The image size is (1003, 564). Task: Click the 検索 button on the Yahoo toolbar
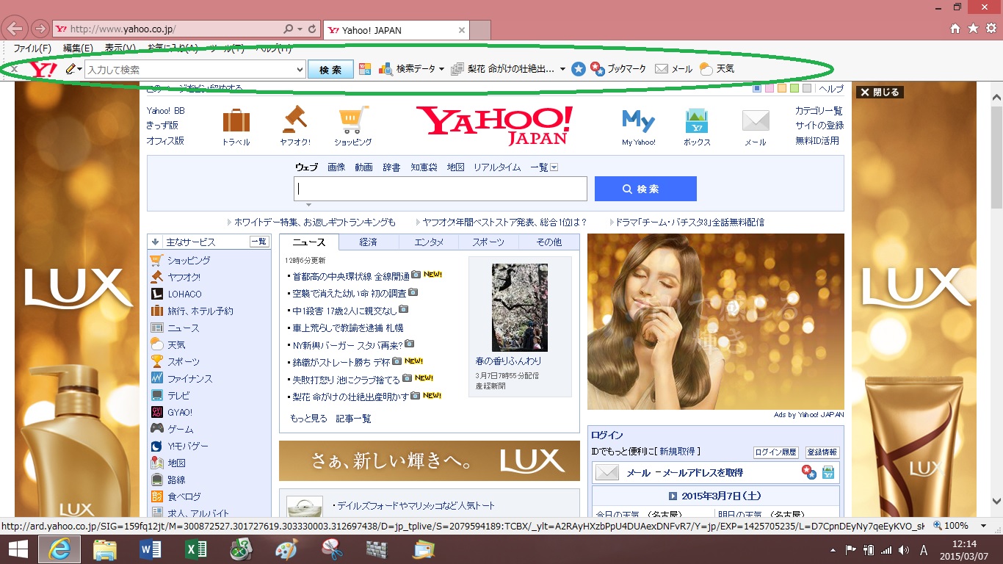click(x=330, y=70)
